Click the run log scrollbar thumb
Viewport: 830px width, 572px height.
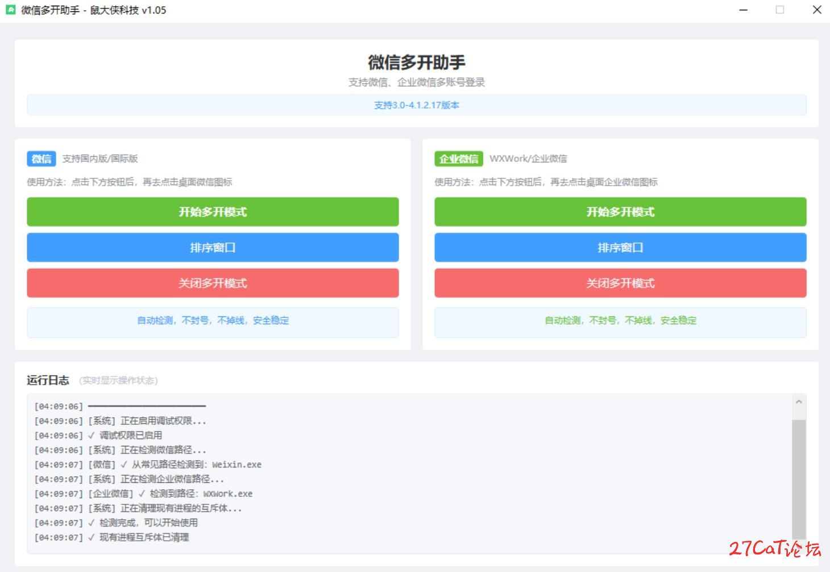799,478
